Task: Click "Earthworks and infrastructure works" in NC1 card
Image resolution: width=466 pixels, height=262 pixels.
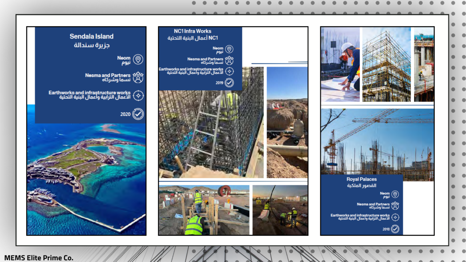Action: tap(191, 69)
